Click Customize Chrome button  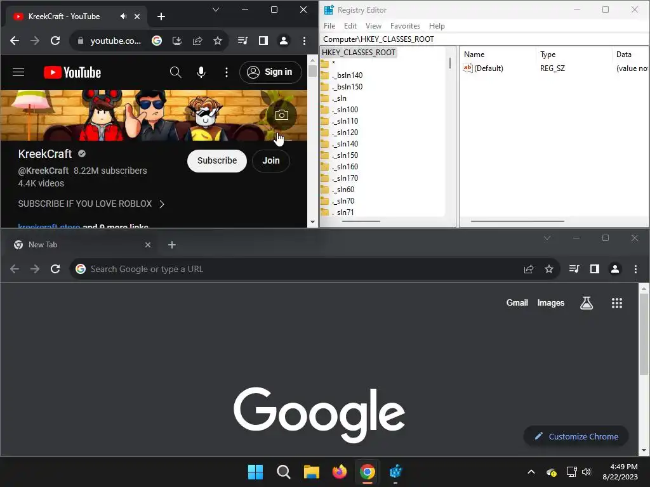pos(576,436)
